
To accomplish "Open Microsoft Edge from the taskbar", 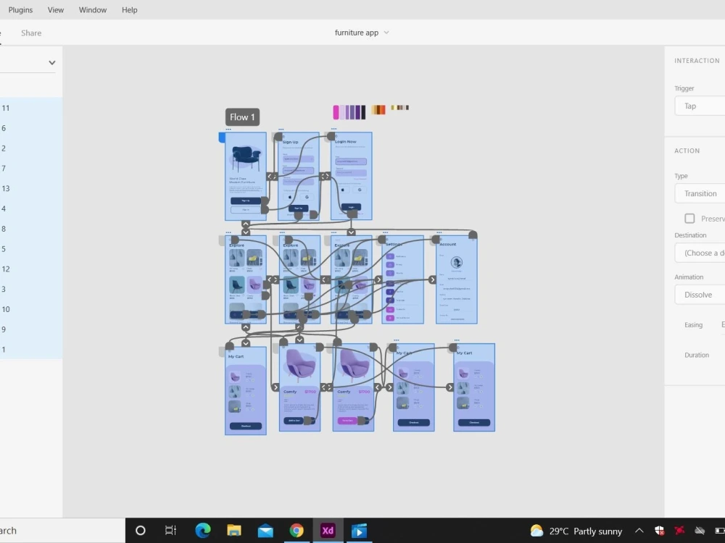I will point(202,531).
